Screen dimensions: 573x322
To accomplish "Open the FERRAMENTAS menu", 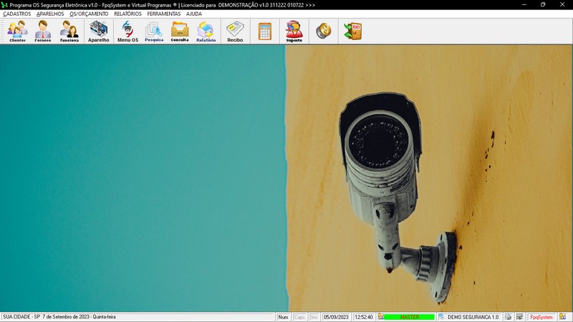I will pos(164,14).
